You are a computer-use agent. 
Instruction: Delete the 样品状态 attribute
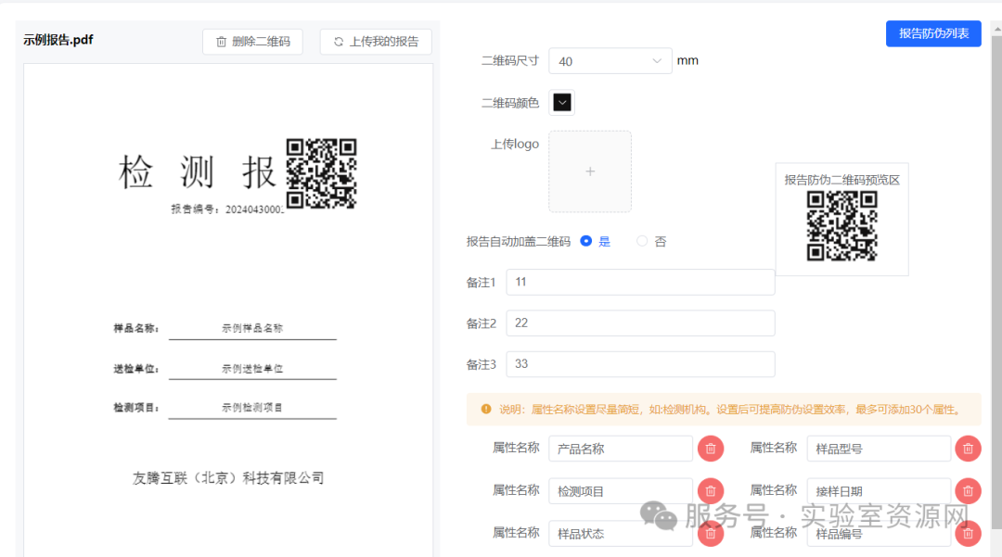click(710, 534)
